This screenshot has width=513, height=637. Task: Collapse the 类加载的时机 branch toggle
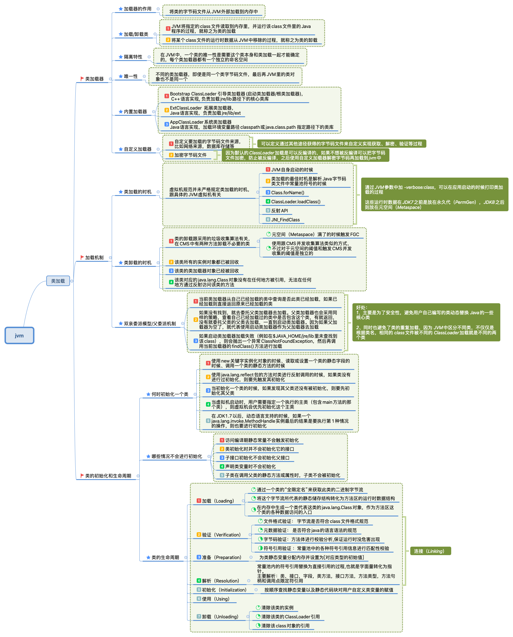158,192
